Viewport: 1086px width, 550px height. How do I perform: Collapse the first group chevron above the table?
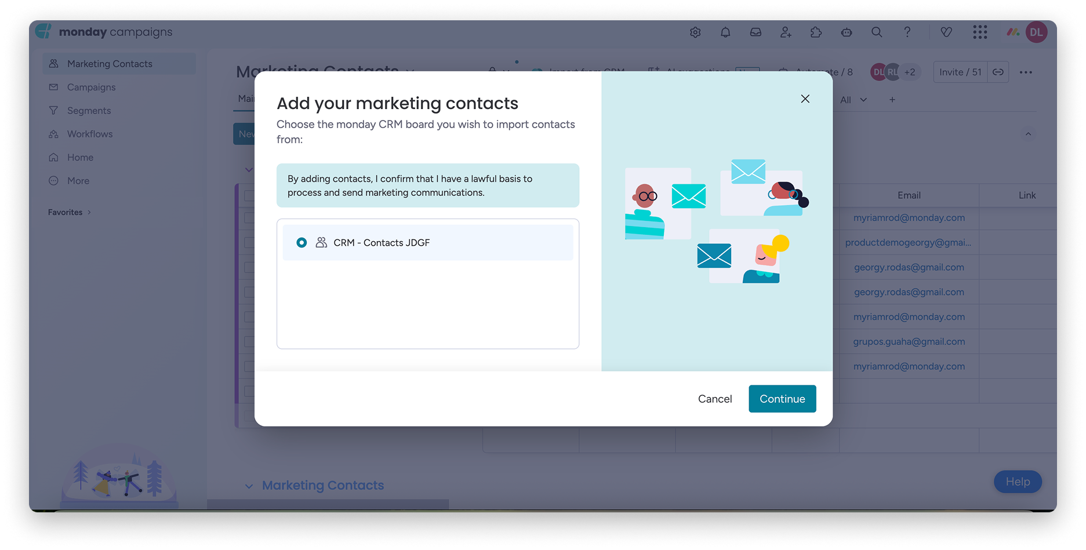coord(249,170)
